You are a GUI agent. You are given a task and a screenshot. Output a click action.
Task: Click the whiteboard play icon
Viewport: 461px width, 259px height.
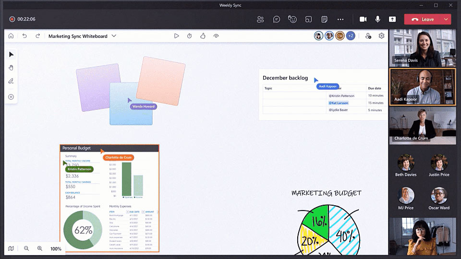176,36
